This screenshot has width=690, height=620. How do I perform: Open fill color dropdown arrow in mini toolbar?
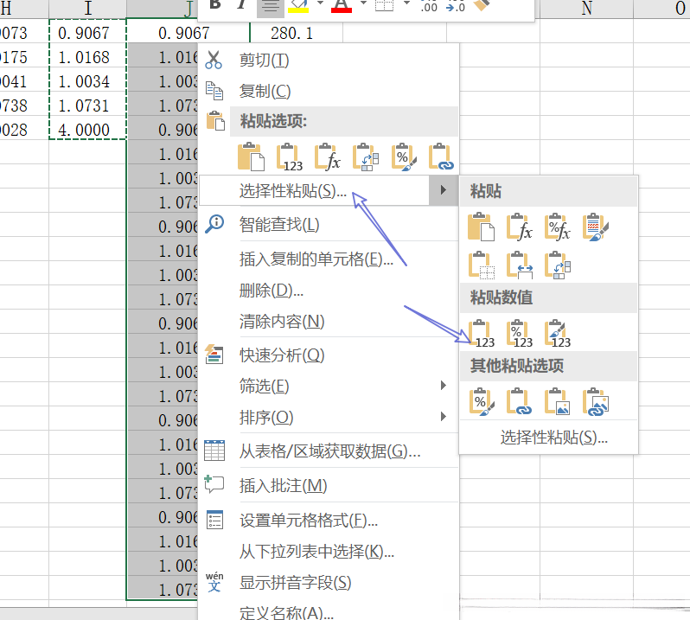[x=320, y=3]
